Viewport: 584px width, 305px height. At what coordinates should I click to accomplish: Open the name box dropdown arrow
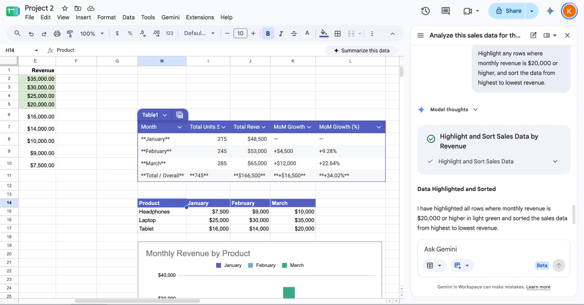[x=37, y=50]
